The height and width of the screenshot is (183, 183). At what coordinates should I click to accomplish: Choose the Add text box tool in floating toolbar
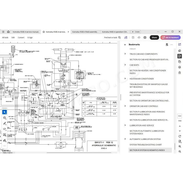4,135
